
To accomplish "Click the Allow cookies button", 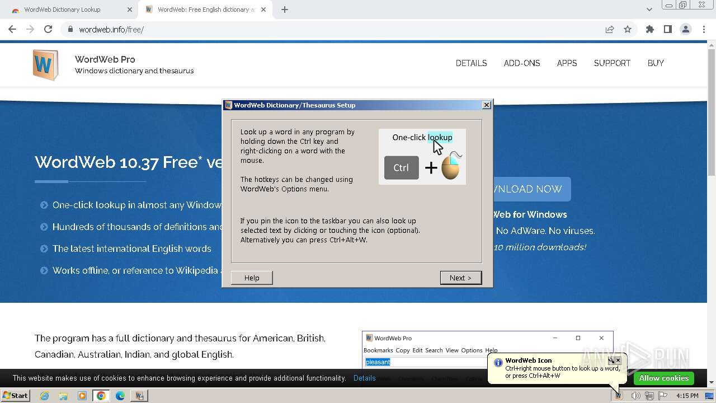I will (664, 378).
